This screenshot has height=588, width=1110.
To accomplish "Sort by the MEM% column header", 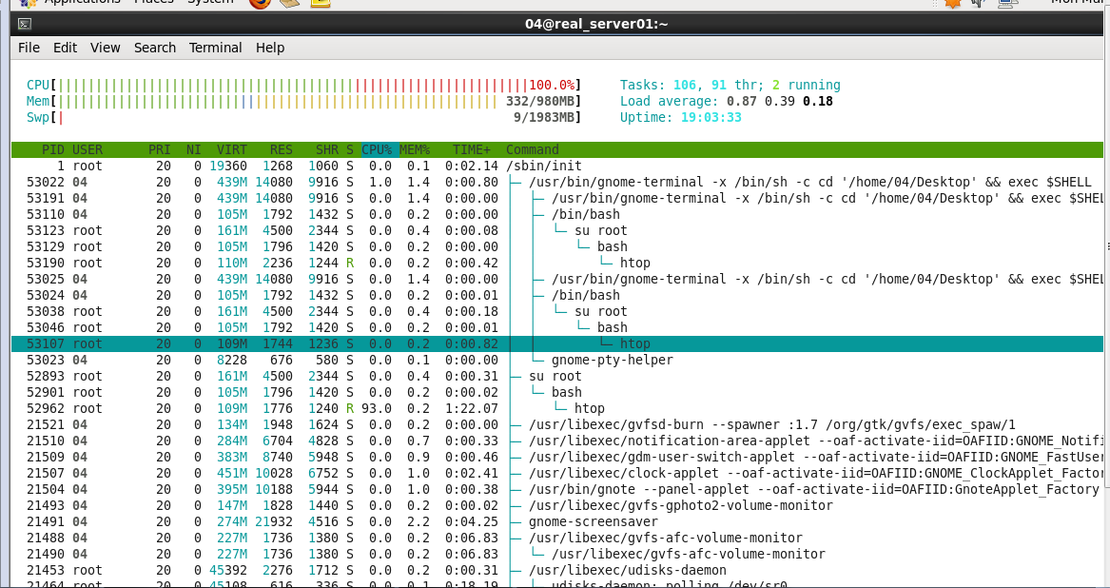I will click(x=415, y=149).
